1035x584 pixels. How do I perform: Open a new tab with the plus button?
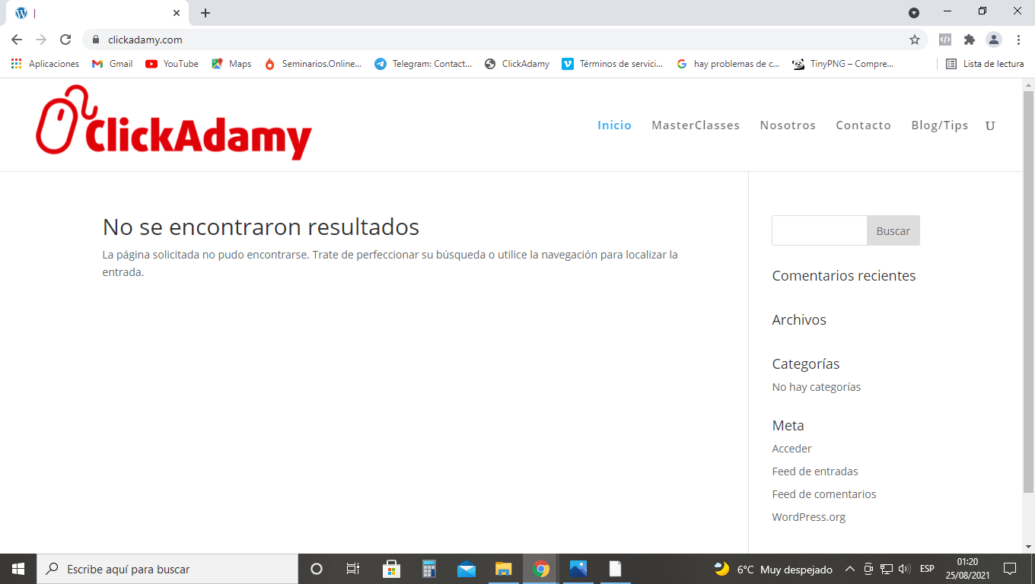coord(205,13)
